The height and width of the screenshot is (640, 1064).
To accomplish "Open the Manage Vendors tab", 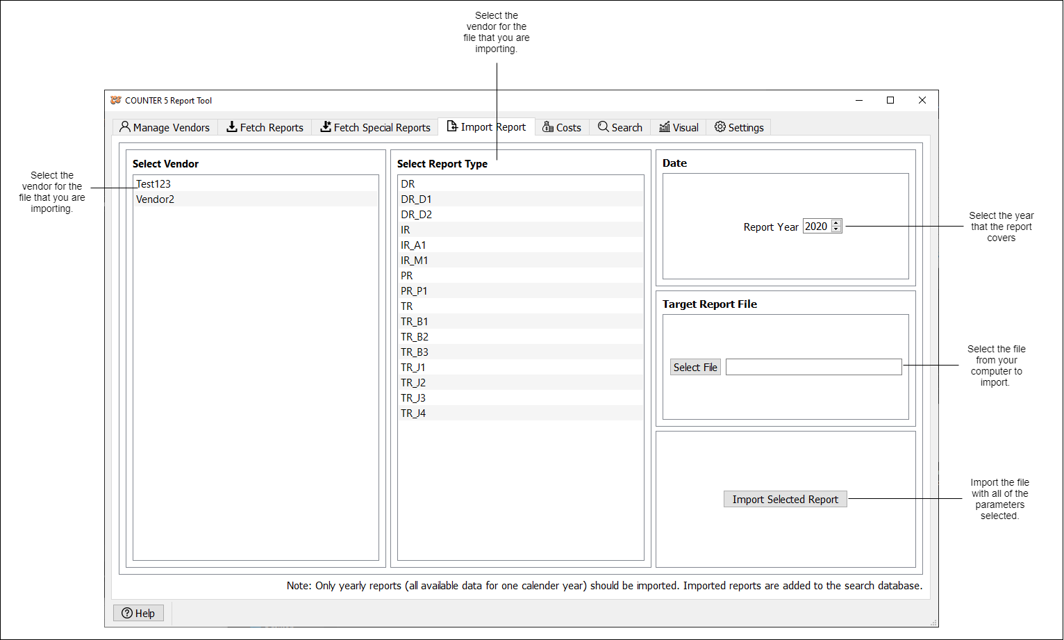I will point(165,127).
